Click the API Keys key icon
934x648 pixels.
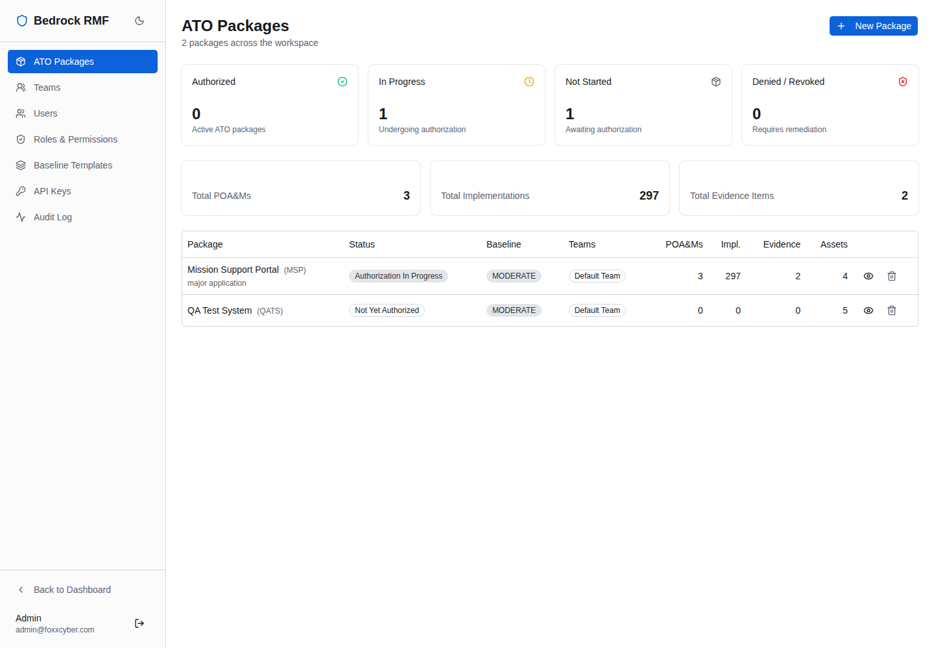21,191
